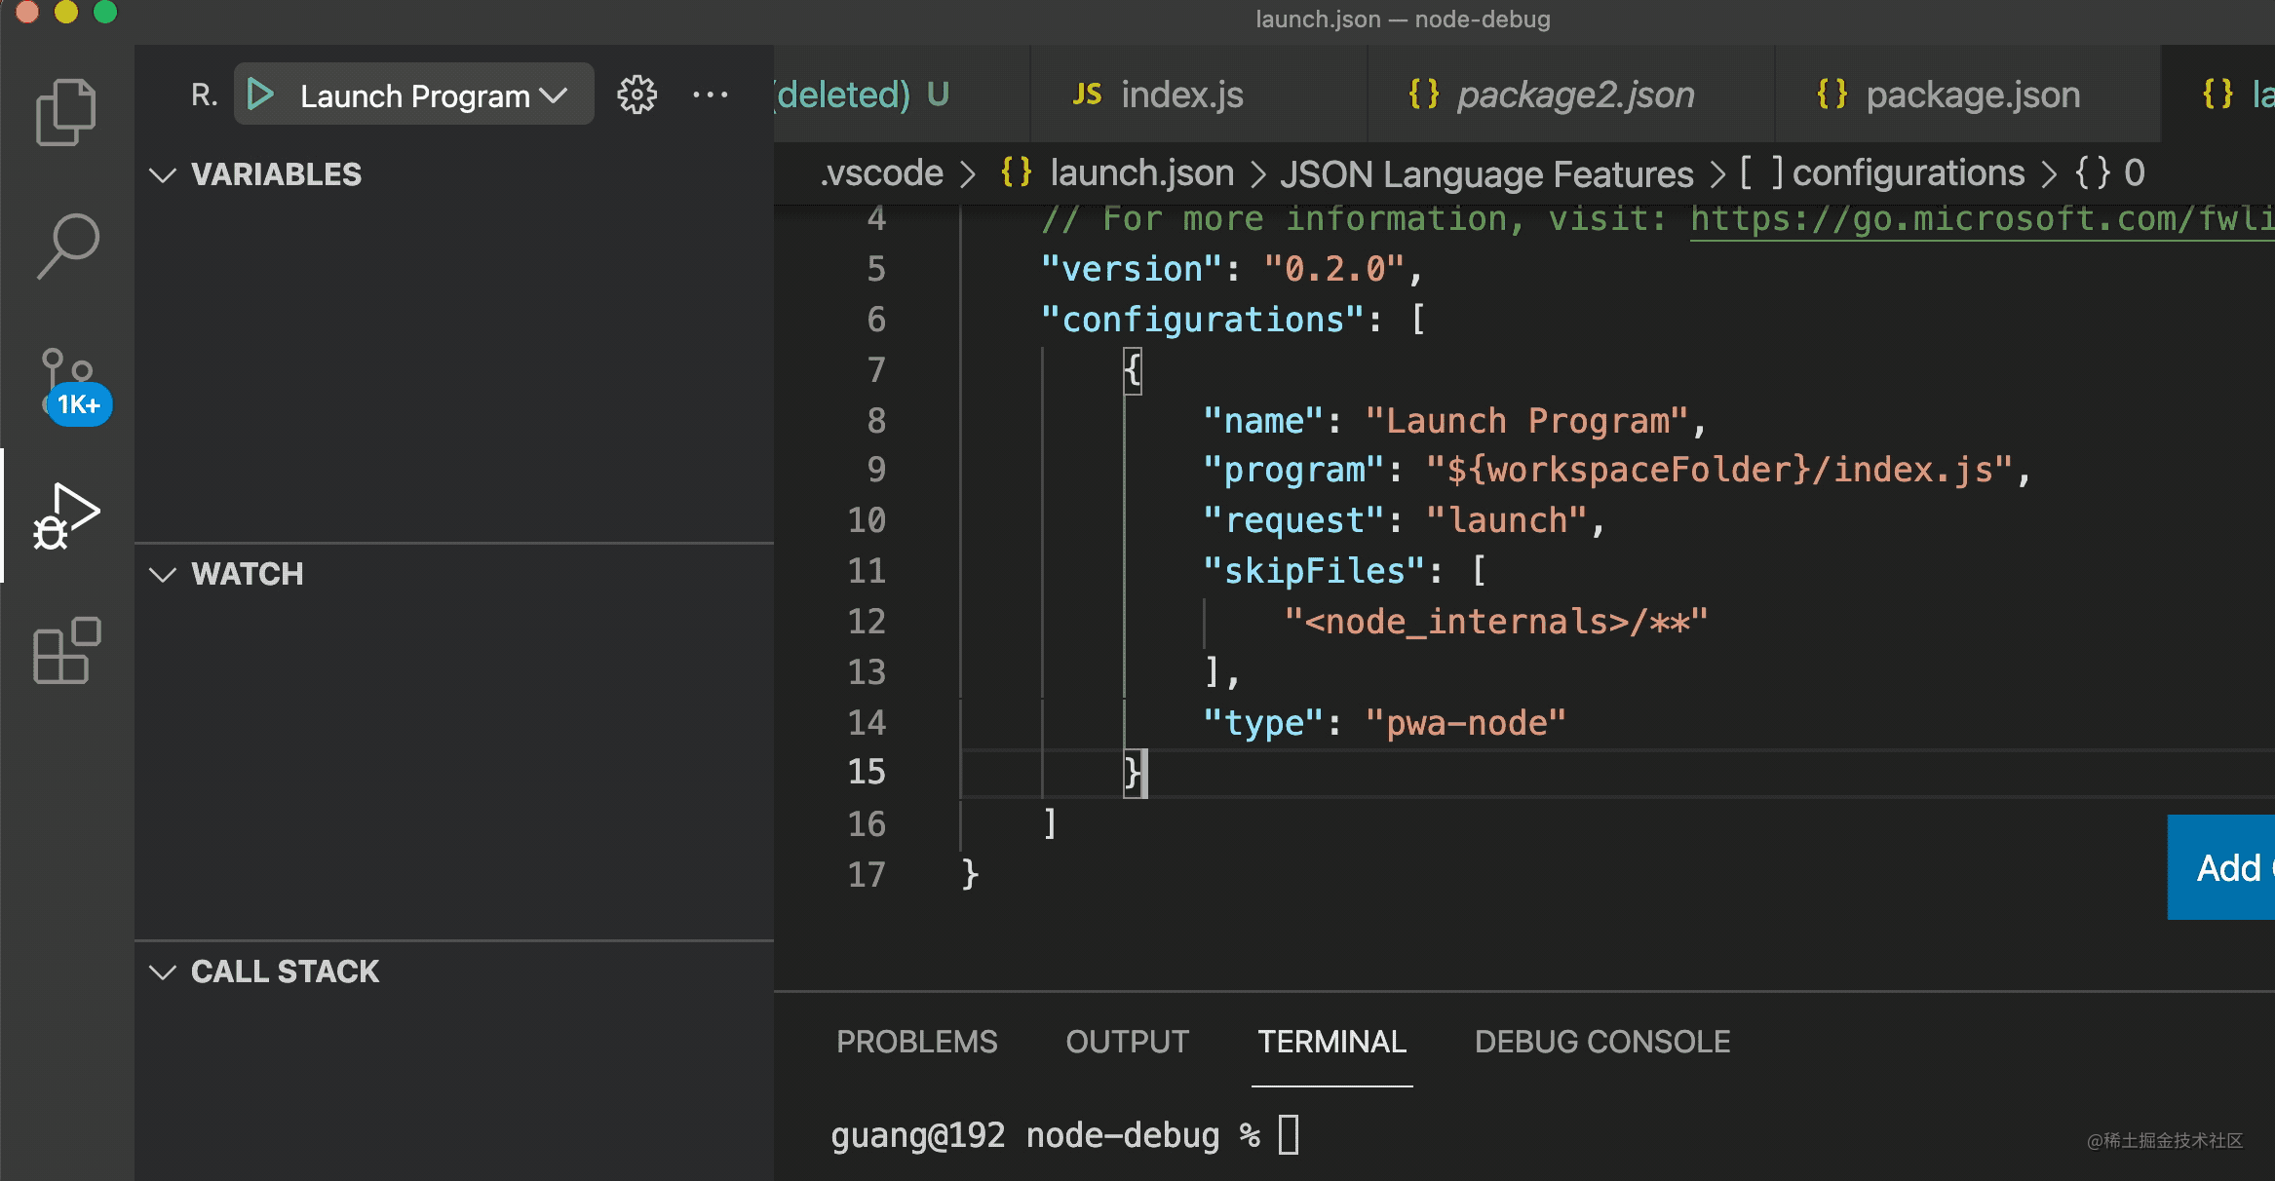
Task: Open the Search view icon
Action: coord(67,246)
